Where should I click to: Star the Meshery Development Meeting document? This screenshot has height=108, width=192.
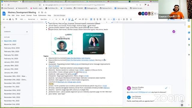[39, 12]
